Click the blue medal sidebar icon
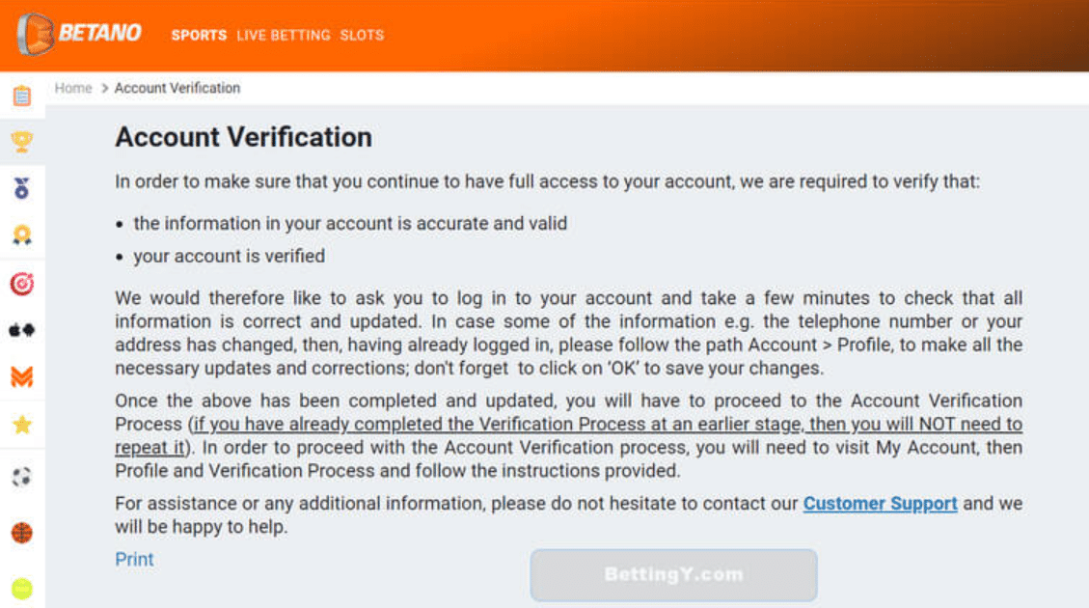 (x=21, y=188)
